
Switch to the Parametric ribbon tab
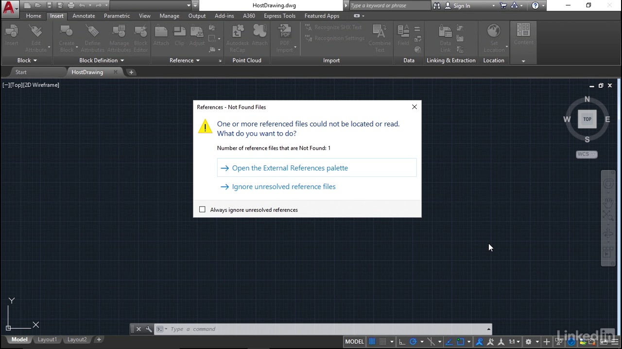(x=117, y=16)
